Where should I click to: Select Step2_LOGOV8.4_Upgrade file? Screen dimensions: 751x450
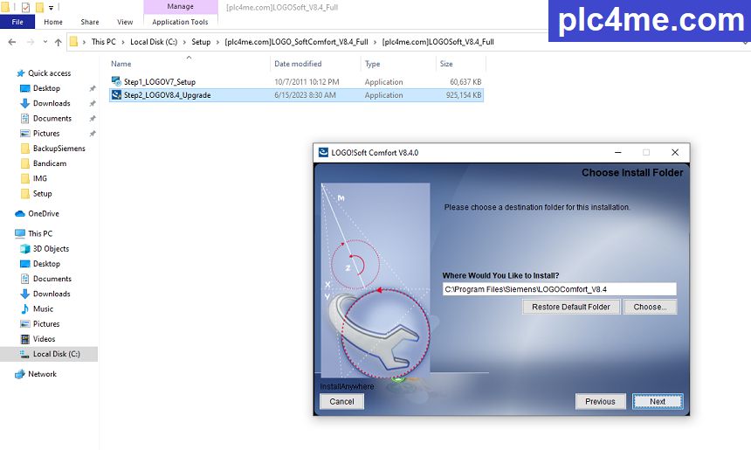pyautogui.click(x=296, y=95)
